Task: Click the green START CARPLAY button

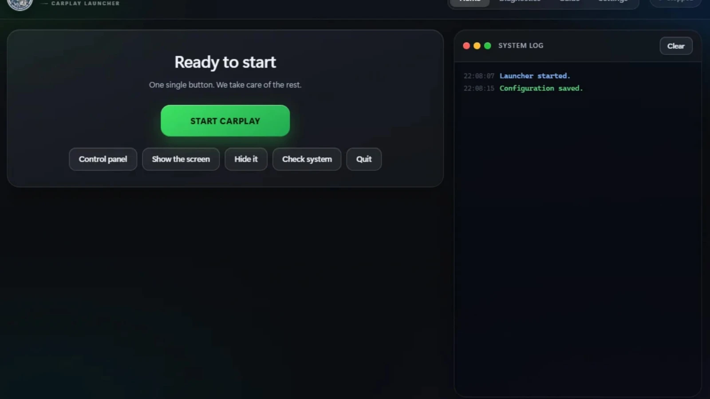Action: click(225, 121)
